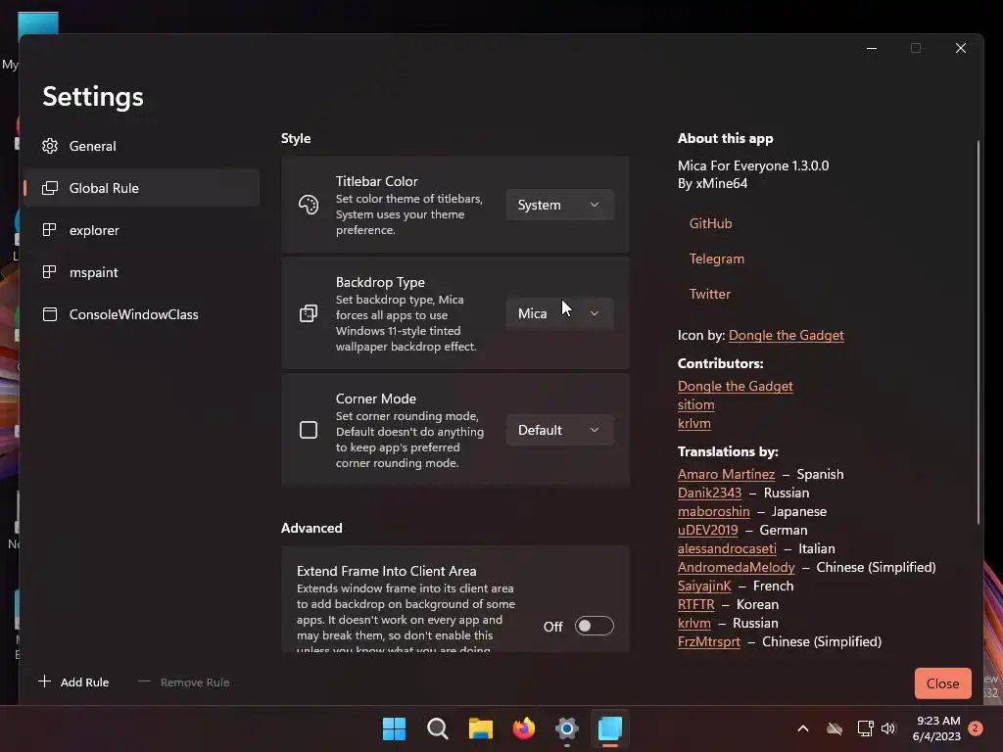The height and width of the screenshot is (752, 1003).
Task: Open AndromedaMelody translator link
Action: point(737,567)
